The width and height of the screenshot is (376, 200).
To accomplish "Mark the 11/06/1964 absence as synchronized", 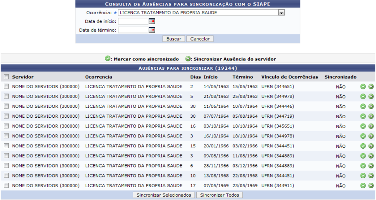I will pyautogui.click(x=363, y=106).
